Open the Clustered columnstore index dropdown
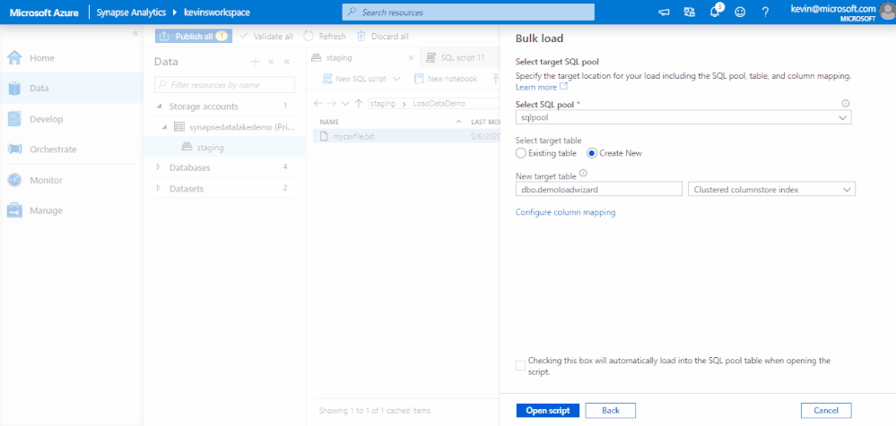This screenshot has height=426, width=896. 772,190
